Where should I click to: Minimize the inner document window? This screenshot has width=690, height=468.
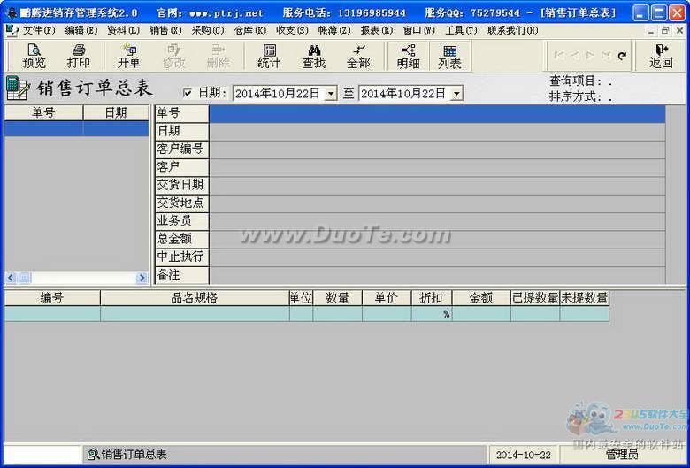pos(651,30)
